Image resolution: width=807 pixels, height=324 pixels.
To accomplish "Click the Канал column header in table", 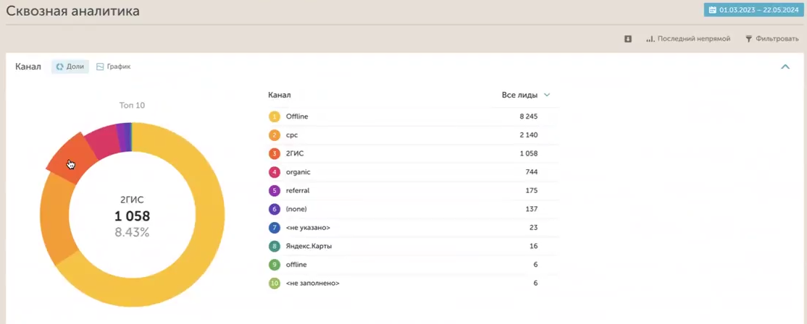I will [280, 95].
